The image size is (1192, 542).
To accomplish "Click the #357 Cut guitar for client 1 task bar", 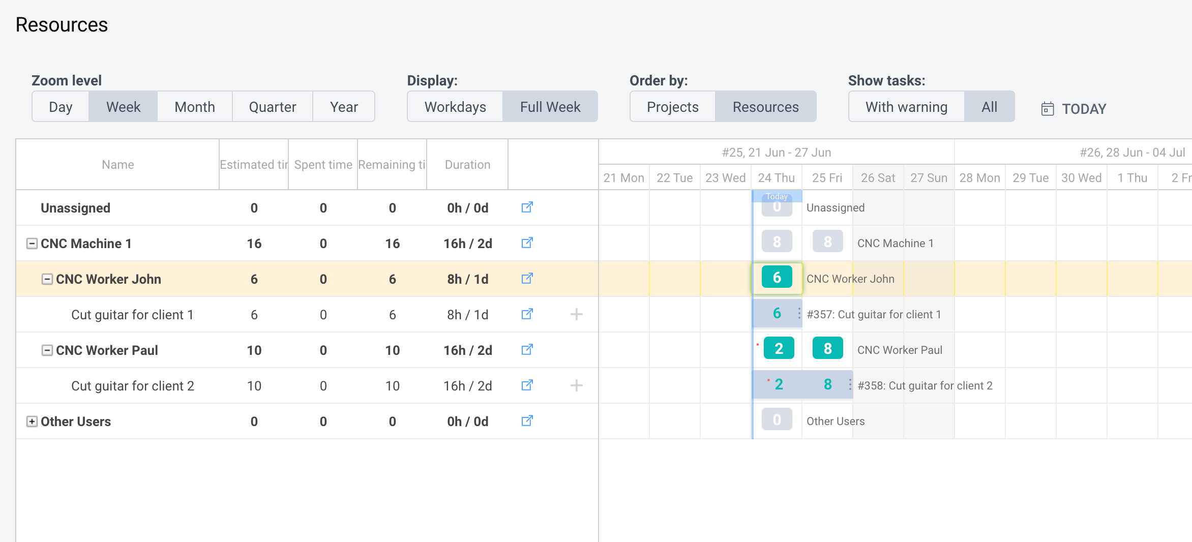I will coord(777,313).
